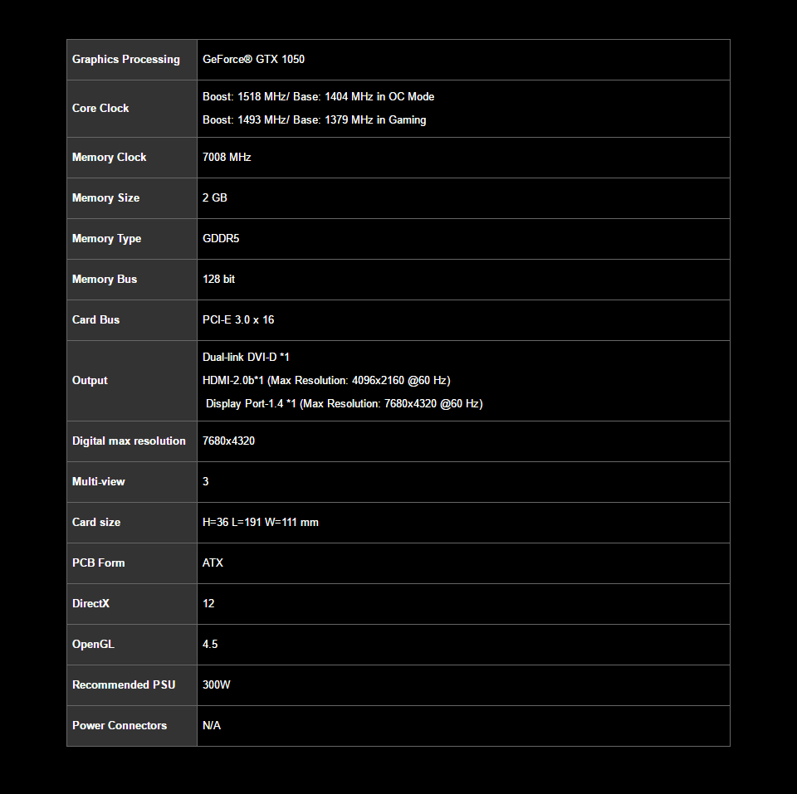Select the '7680x4320' digital max resolution value

[x=228, y=441]
